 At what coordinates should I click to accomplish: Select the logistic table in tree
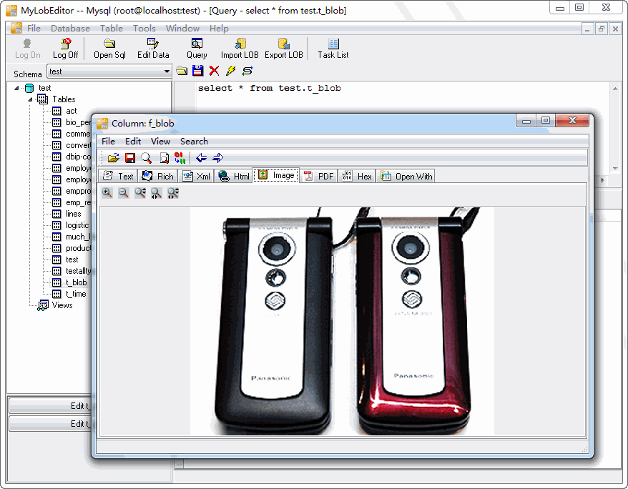[77, 225]
